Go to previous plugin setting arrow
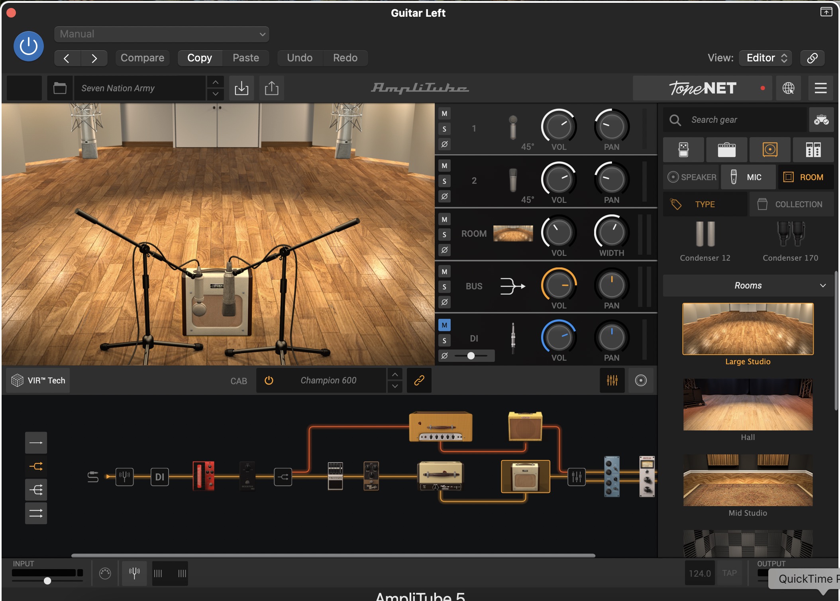The width and height of the screenshot is (840, 601). pyautogui.click(x=67, y=58)
